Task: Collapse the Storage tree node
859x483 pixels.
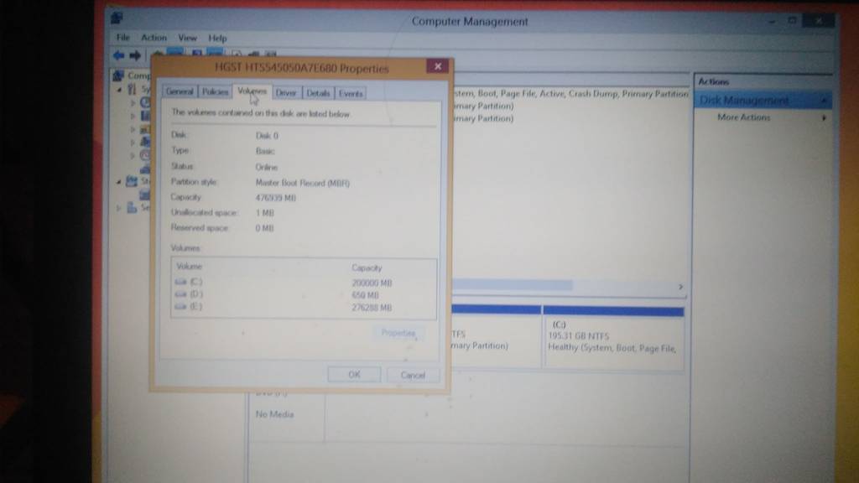Action: tap(119, 181)
